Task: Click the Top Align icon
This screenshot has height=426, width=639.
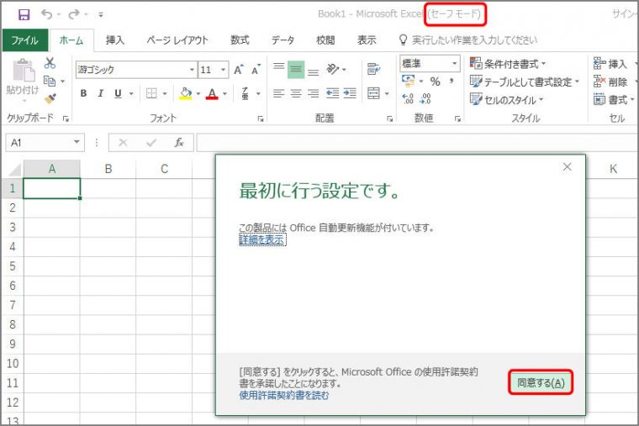Action: tap(279, 66)
